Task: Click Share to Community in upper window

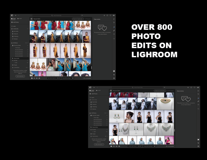Action: pos(78,19)
